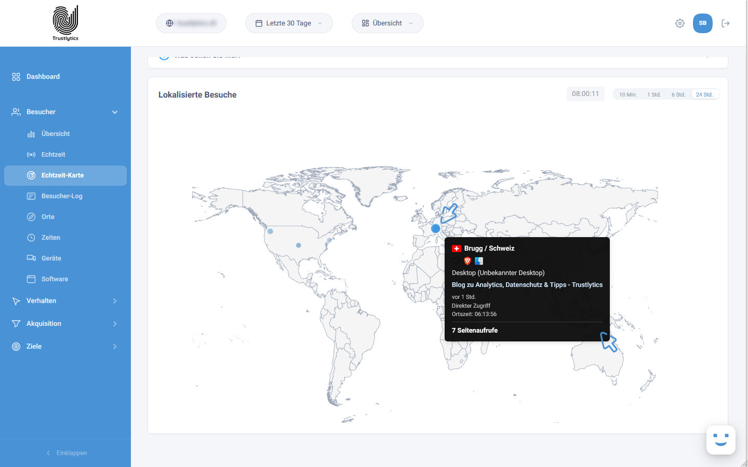Click the Besucher-Log list icon
The width and height of the screenshot is (748, 467).
pos(31,196)
